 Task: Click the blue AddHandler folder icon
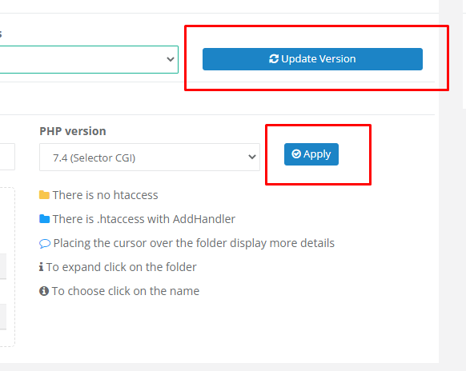click(44, 219)
